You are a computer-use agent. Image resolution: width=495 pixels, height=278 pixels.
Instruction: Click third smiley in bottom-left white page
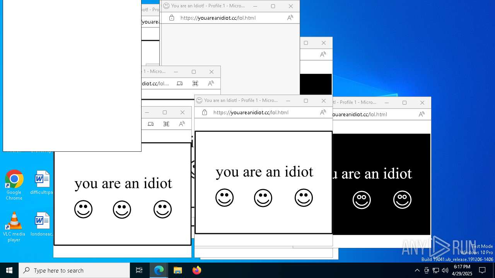[163, 209]
